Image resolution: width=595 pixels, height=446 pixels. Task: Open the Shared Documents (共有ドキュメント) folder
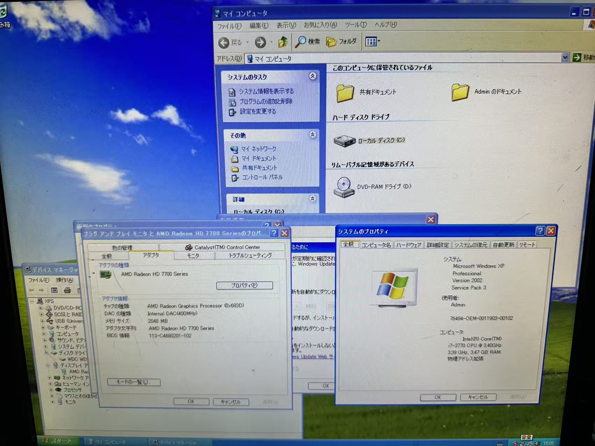[345, 93]
